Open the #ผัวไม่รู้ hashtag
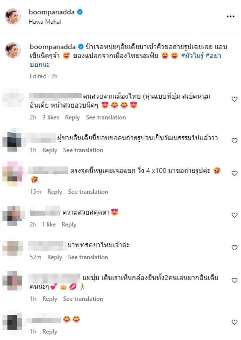 (193, 56)
